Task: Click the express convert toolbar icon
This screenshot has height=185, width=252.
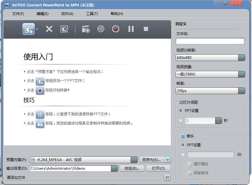Action: [x=101, y=29]
